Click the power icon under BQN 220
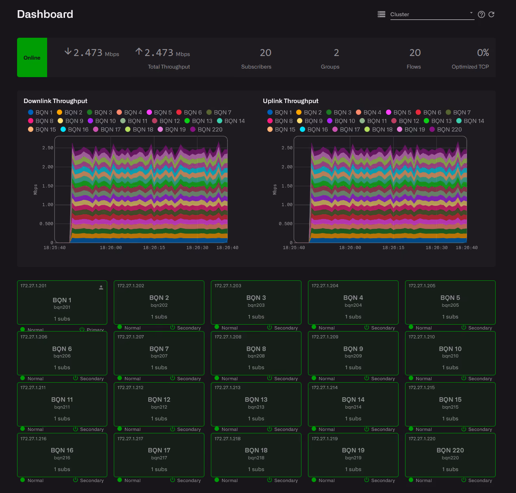516x493 pixels. click(x=464, y=480)
